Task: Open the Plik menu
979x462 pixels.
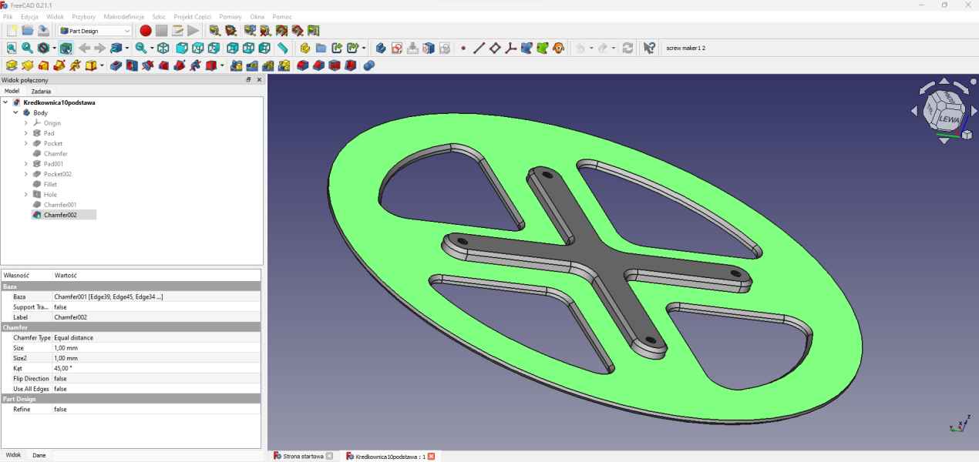Action: 8,16
